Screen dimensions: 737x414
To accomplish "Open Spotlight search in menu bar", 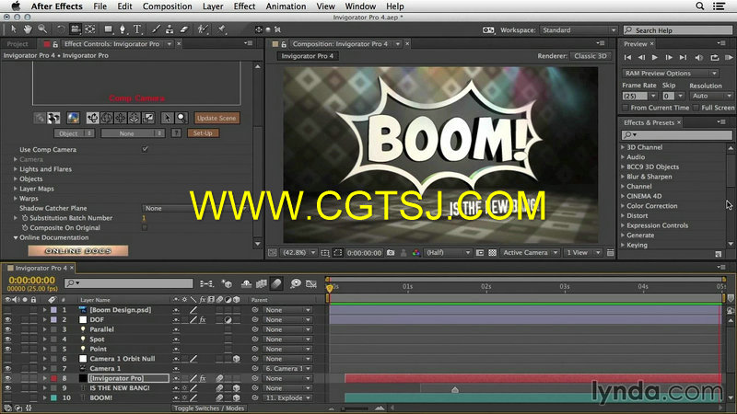I will [700, 6].
